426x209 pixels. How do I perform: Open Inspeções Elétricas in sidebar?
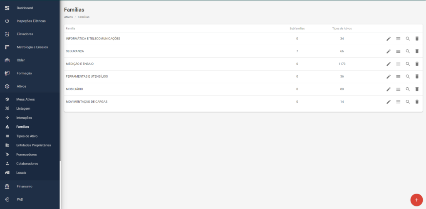30,21
